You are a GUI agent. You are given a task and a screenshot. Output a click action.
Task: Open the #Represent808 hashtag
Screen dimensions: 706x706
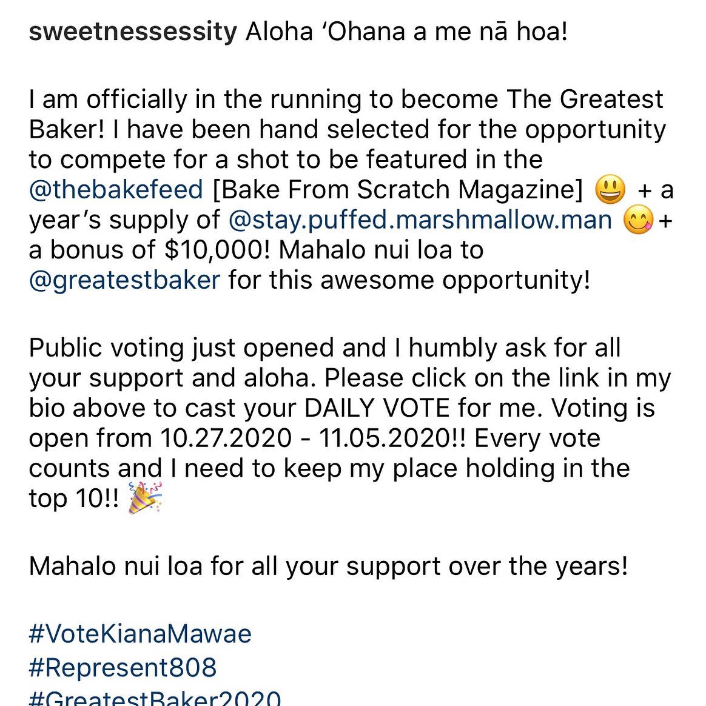pos(123,667)
